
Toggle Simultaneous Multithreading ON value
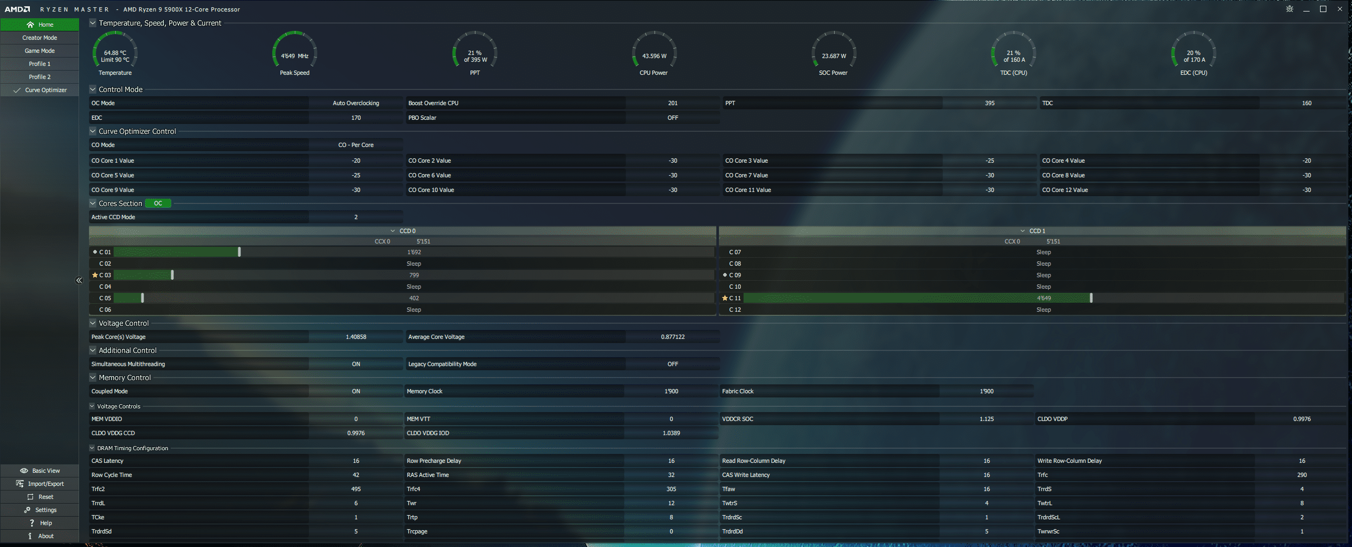point(356,364)
